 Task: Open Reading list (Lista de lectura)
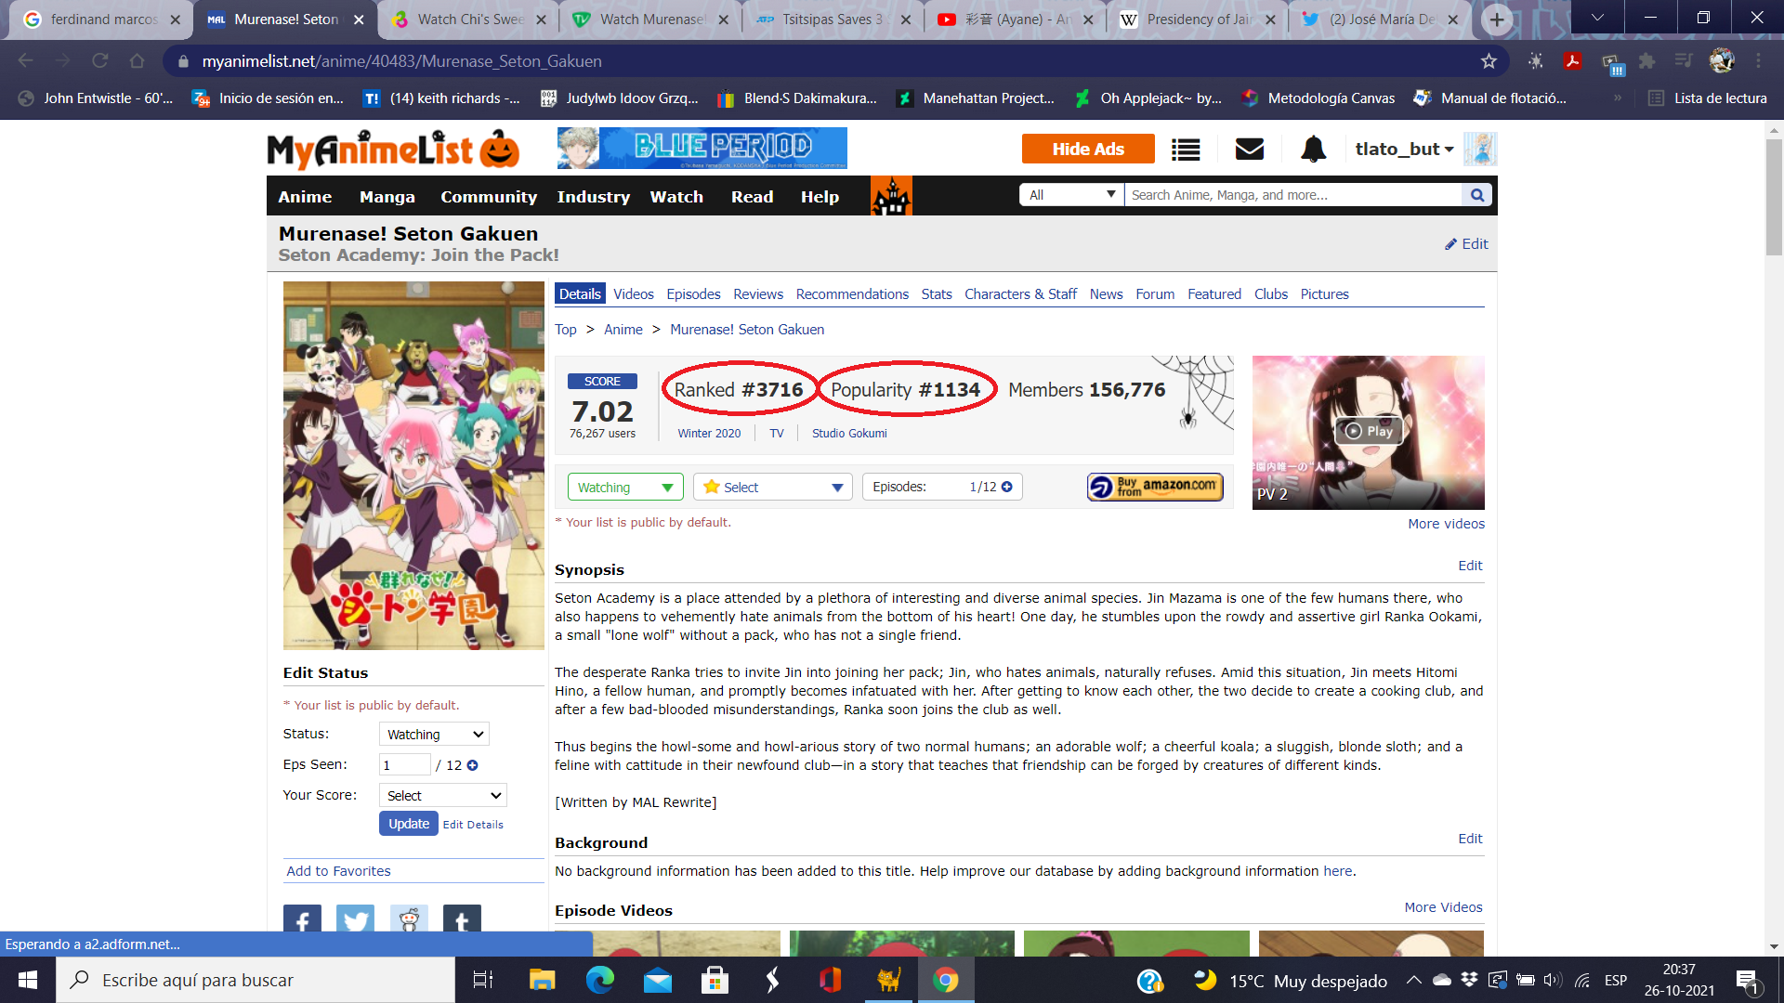[1707, 98]
